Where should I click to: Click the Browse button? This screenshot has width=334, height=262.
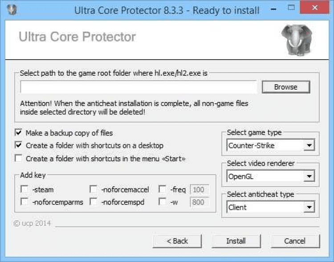coord(285,87)
